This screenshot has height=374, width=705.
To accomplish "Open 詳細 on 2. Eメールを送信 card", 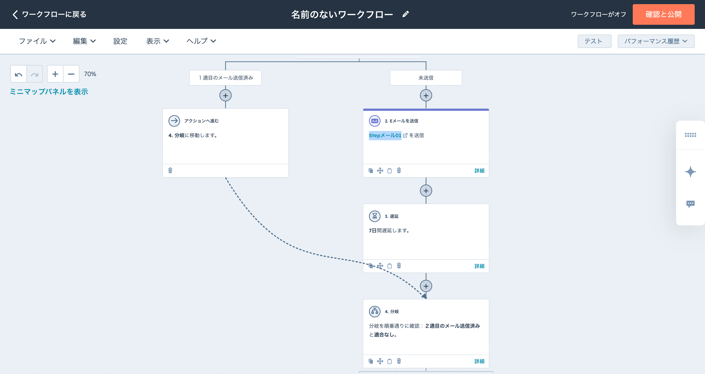I will [479, 171].
